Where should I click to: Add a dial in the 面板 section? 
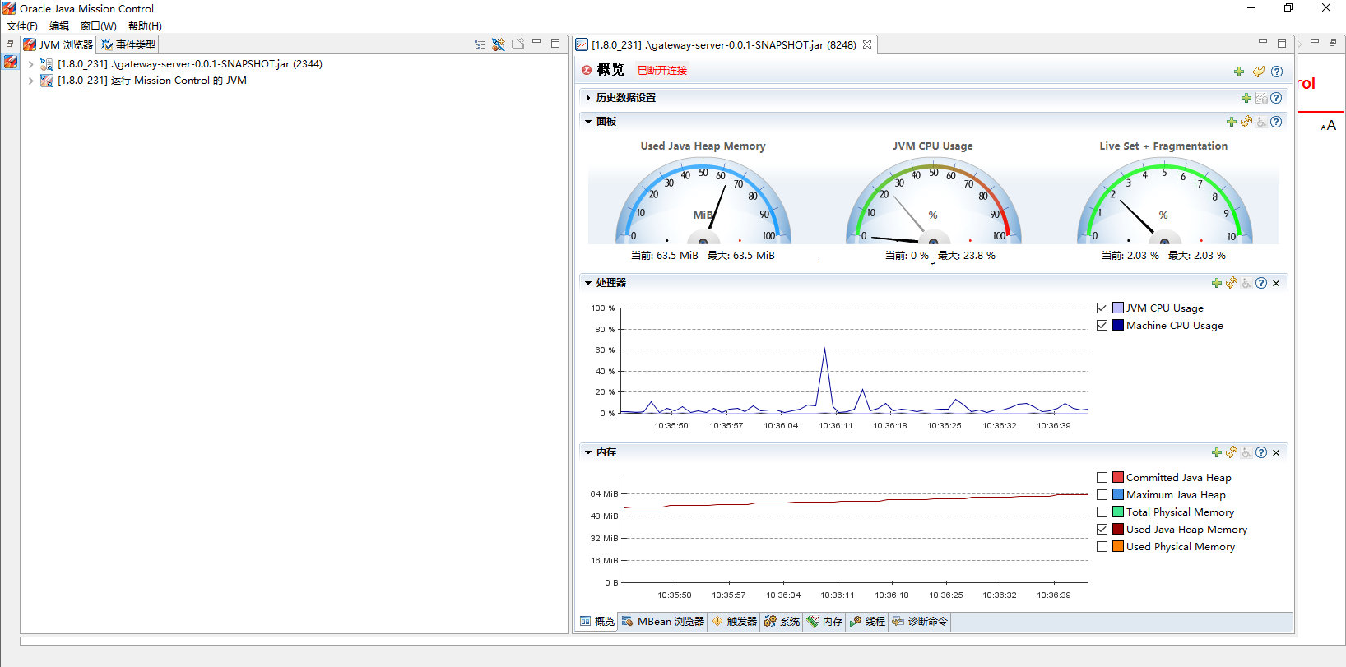1232,122
